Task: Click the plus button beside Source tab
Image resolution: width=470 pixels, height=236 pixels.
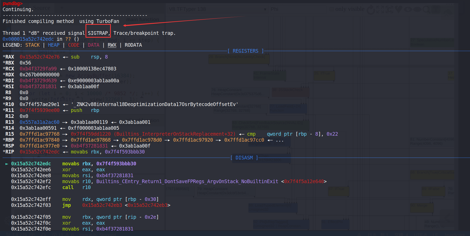Action: [61, 8]
